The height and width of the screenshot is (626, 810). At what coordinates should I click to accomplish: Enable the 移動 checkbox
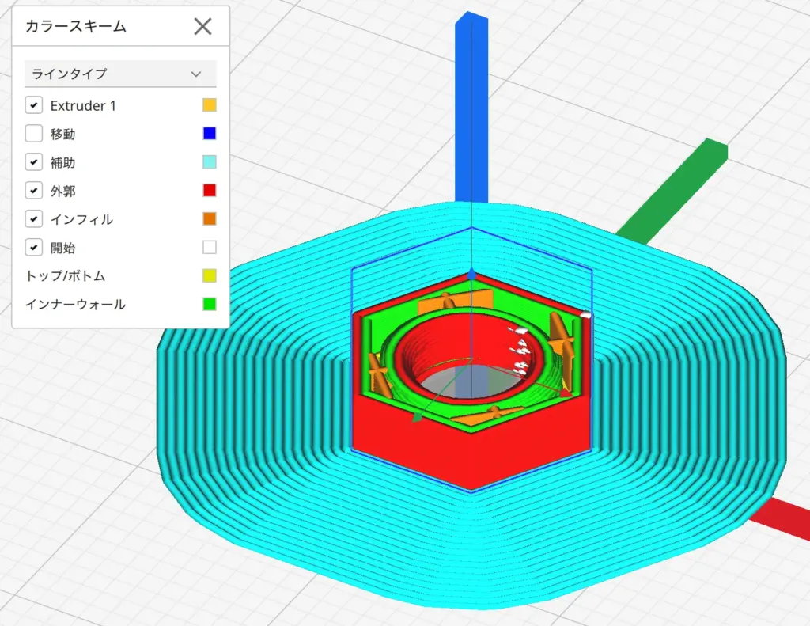34,134
